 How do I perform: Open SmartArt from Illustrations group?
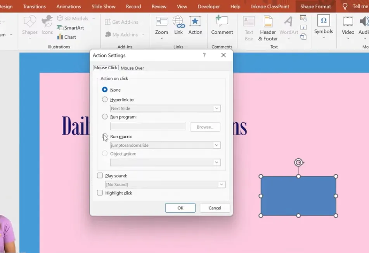click(70, 28)
